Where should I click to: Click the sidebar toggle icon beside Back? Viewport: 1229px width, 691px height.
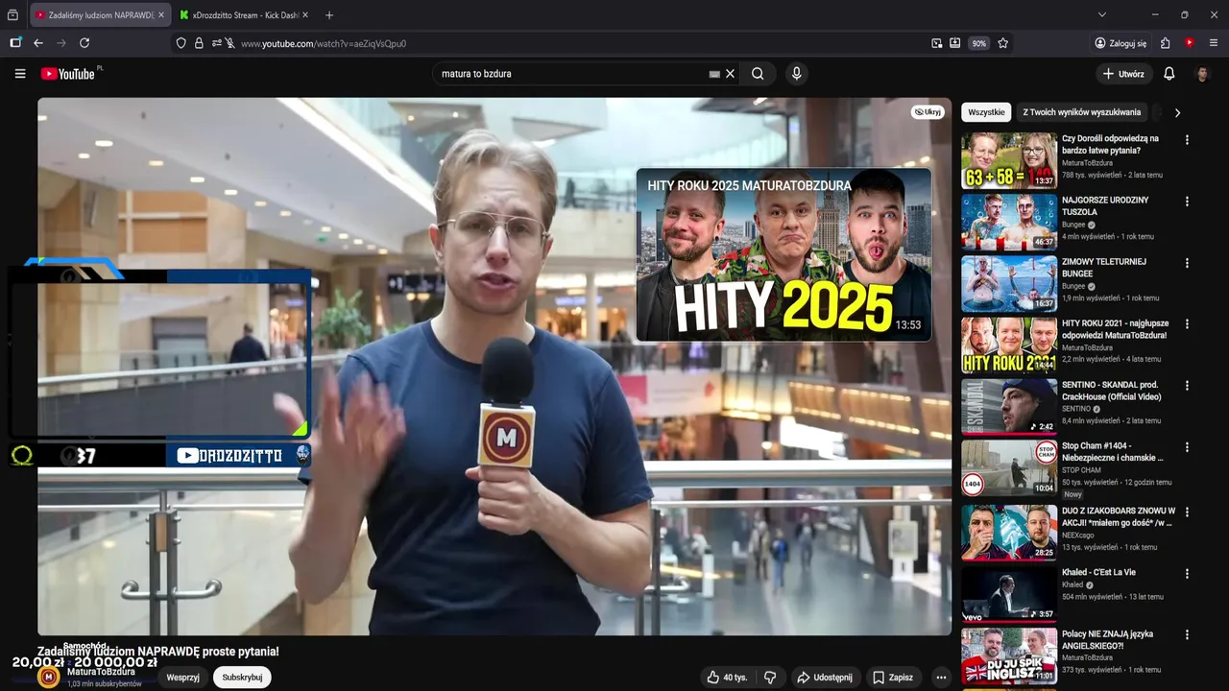15,43
